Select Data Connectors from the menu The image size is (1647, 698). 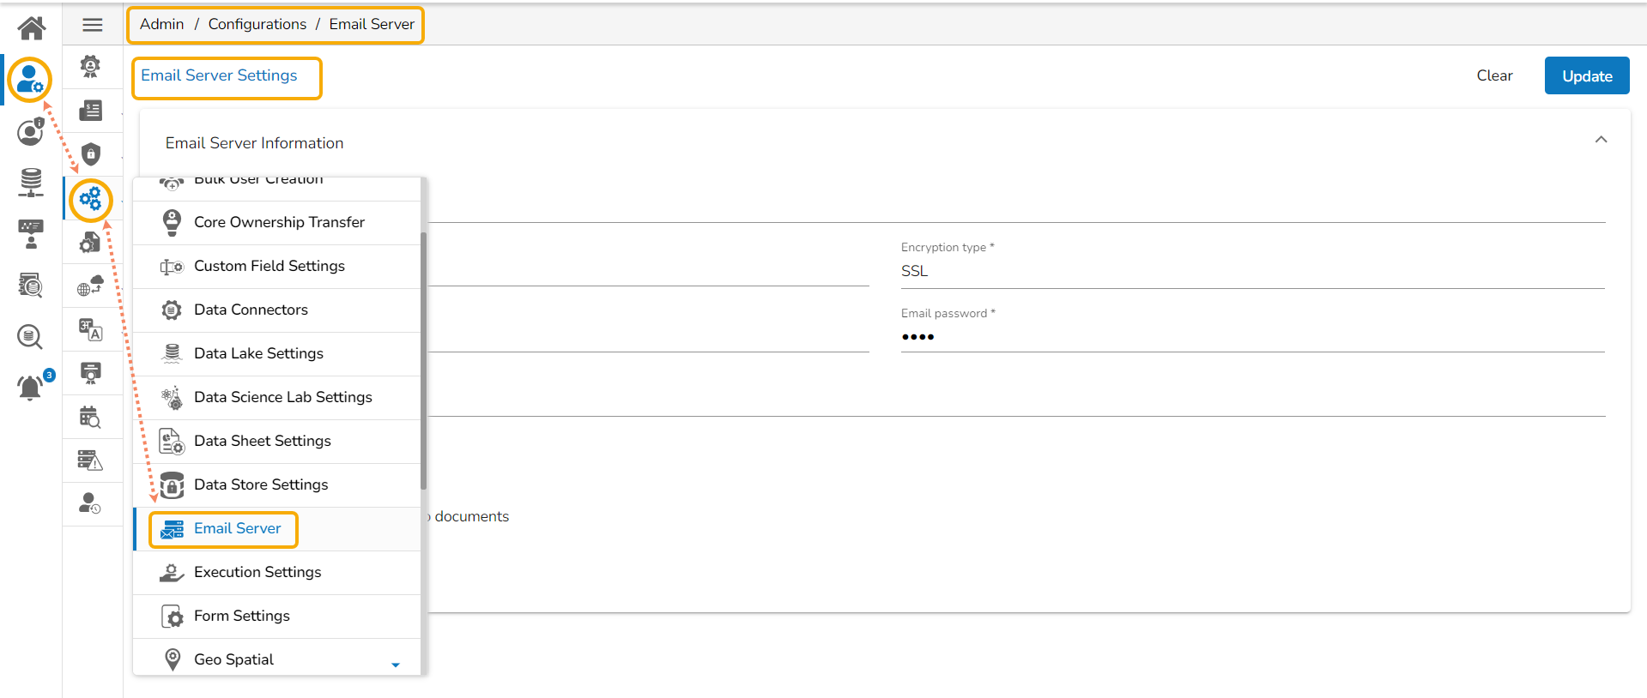pyautogui.click(x=251, y=310)
